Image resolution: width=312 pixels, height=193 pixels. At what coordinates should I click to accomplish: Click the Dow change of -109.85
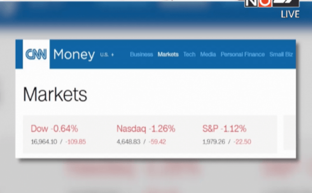76,142
